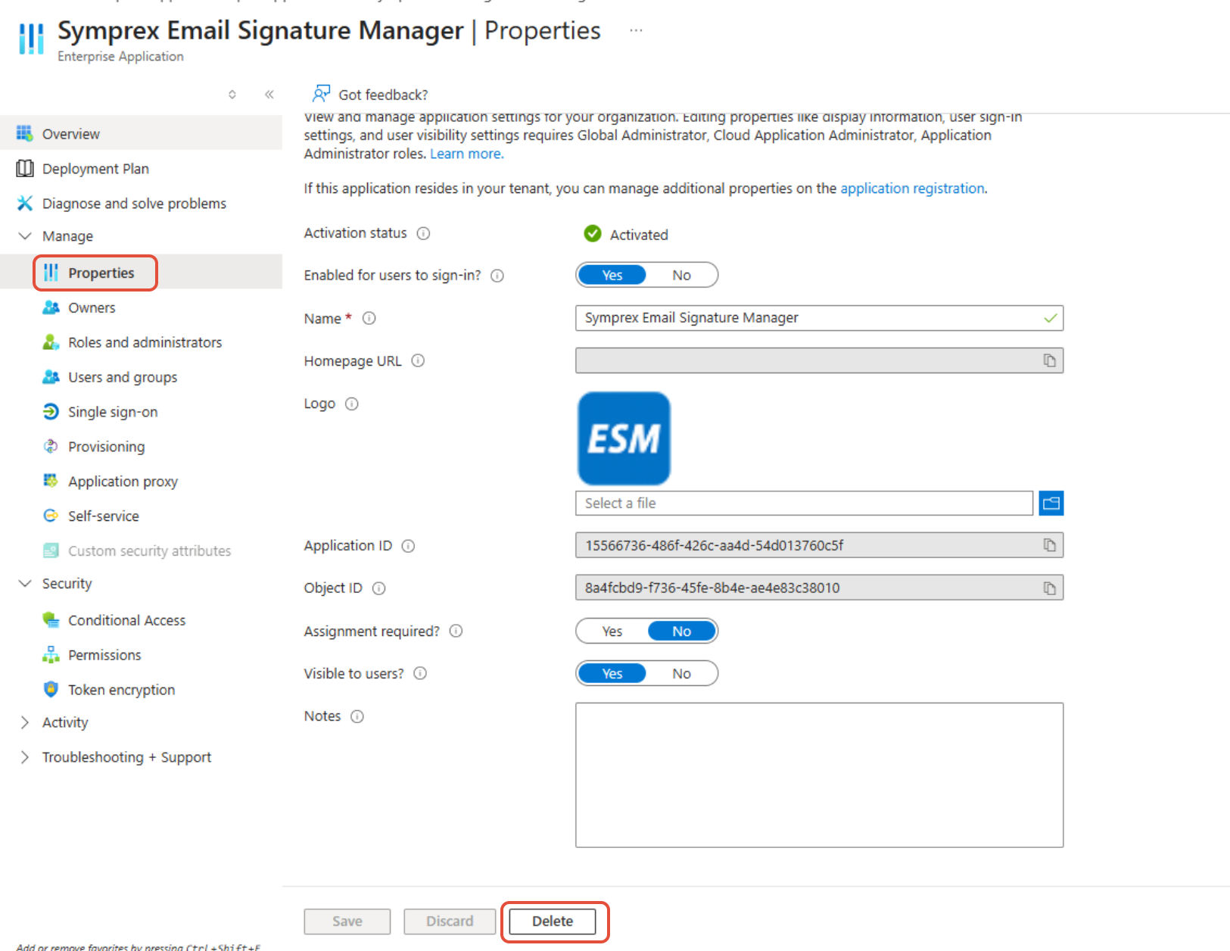This screenshot has height=951, width=1230.
Task: Click the Name input field
Action: click(819, 318)
